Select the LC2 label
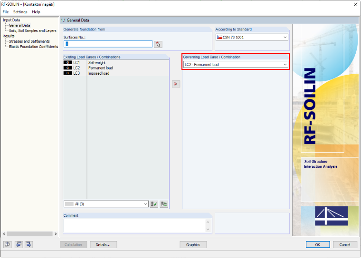 [76, 68]
